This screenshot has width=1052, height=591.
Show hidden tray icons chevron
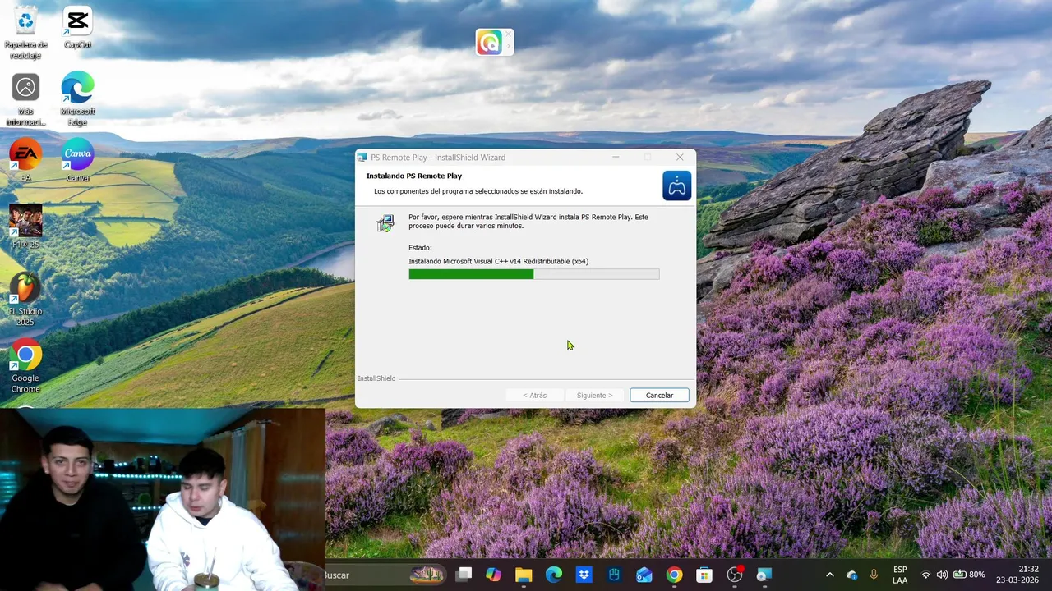829,575
